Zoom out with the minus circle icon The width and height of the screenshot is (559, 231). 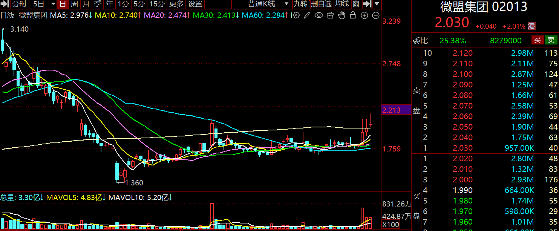click(x=376, y=15)
